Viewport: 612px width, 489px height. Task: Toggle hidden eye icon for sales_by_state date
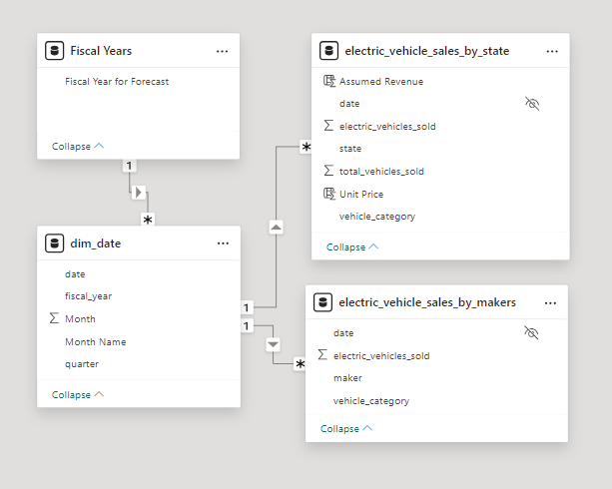532,103
